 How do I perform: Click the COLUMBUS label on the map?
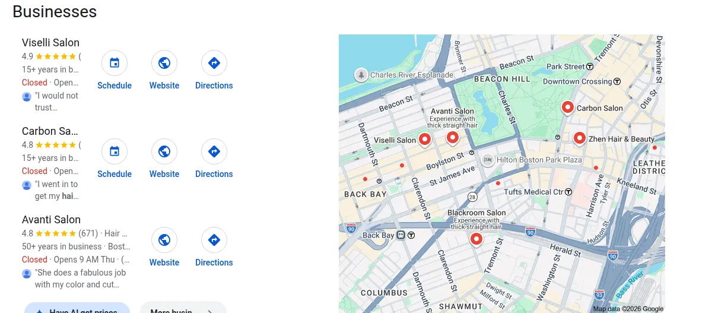384,293
